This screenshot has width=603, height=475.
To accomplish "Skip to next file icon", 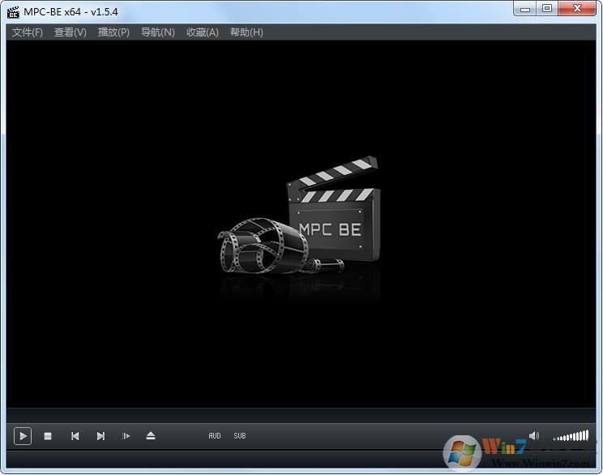I will (x=100, y=436).
